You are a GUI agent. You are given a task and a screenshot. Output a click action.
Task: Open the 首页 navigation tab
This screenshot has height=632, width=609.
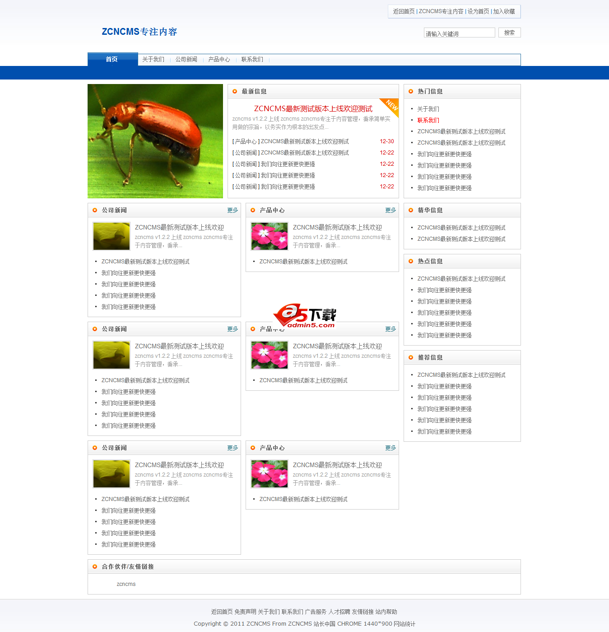point(112,59)
